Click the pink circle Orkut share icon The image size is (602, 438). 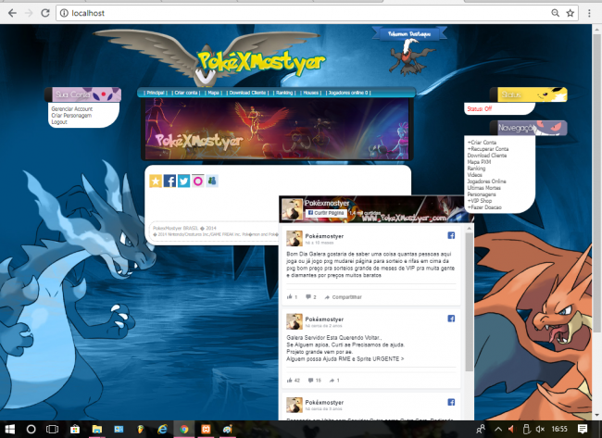197,181
